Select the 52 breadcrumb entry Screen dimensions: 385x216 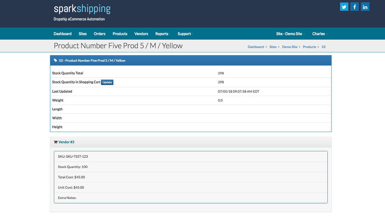(x=323, y=47)
